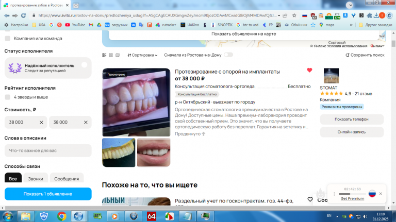Open the red 64 app on taskbar
This screenshot has width=396, height=222.
point(151,216)
